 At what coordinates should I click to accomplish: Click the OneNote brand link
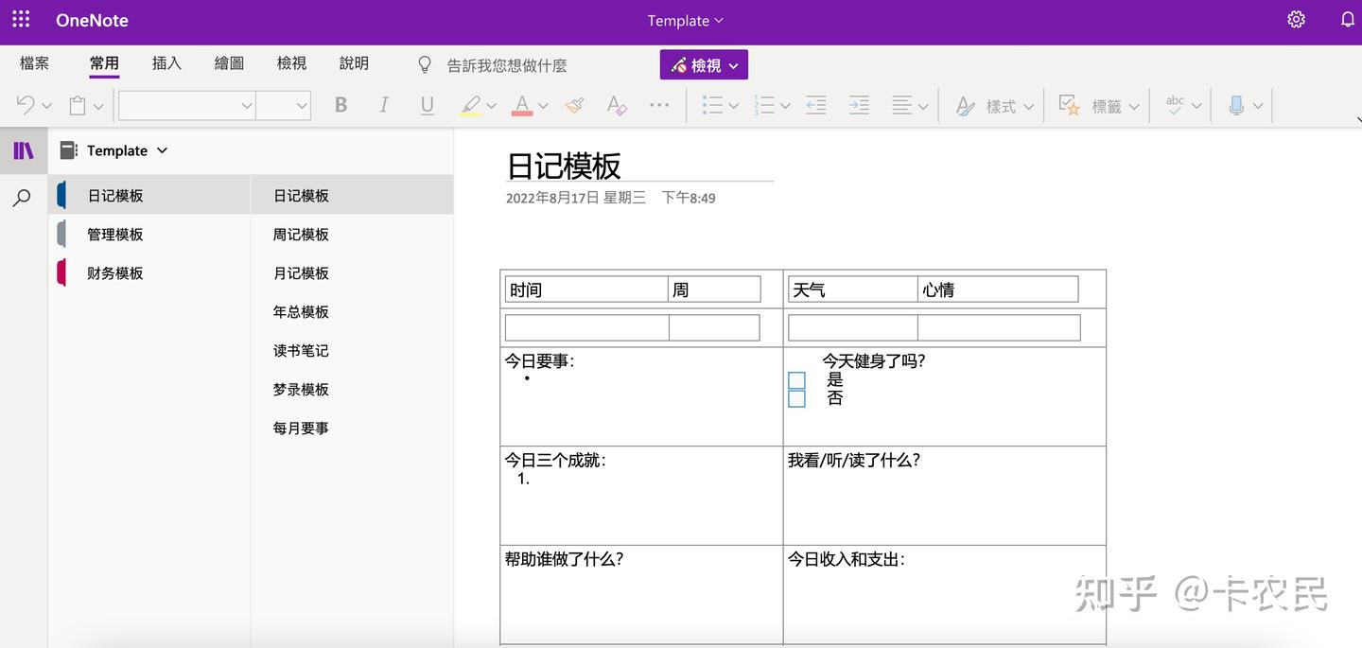92,20
